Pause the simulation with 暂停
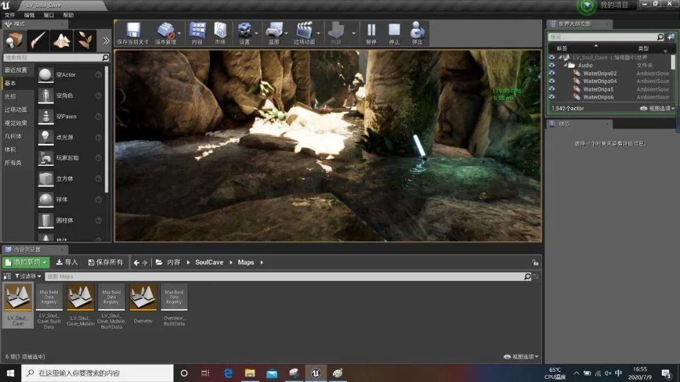This screenshot has width=680, height=382. (x=371, y=33)
